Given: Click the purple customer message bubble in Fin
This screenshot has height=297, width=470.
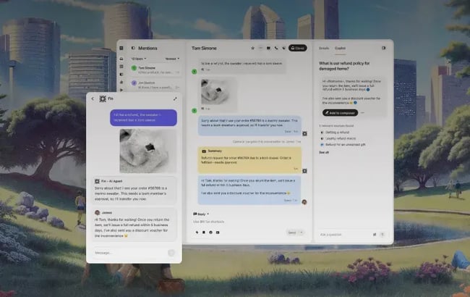Looking at the screenshot, I should tap(143, 117).
